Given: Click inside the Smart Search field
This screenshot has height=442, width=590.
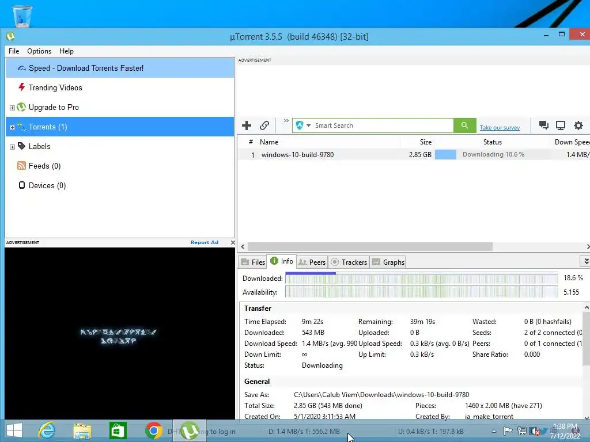Looking at the screenshot, I should 383,125.
